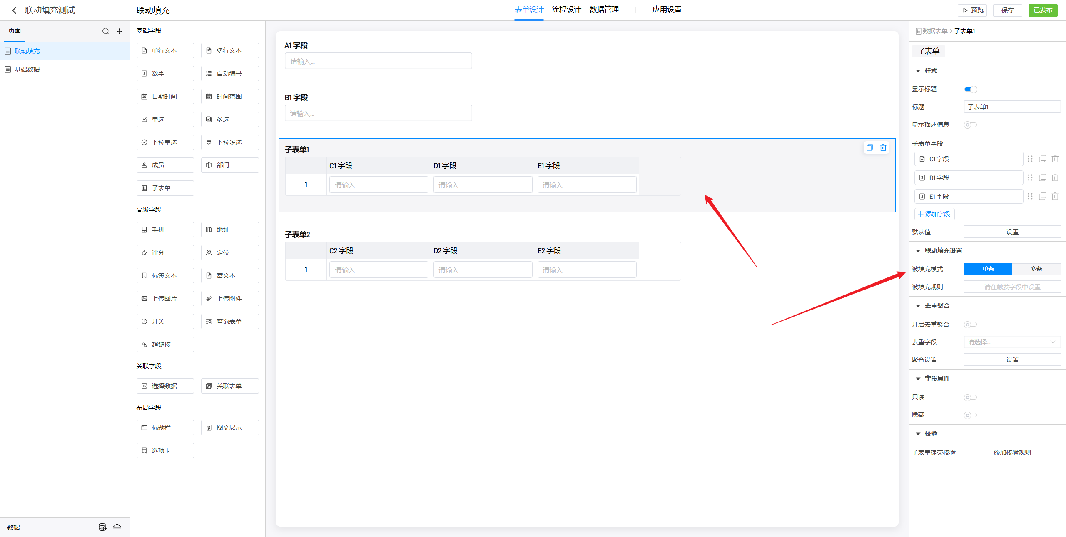
Task: Click the back arrow next to 联动填充测试
Action: point(14,10)
